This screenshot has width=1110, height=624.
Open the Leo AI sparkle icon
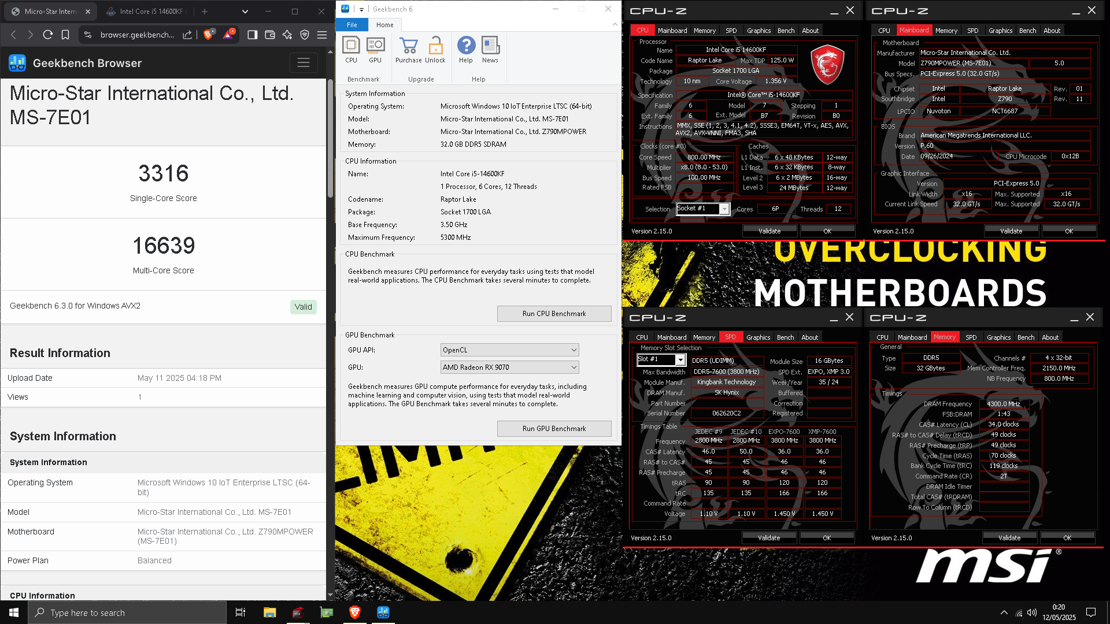287,35
